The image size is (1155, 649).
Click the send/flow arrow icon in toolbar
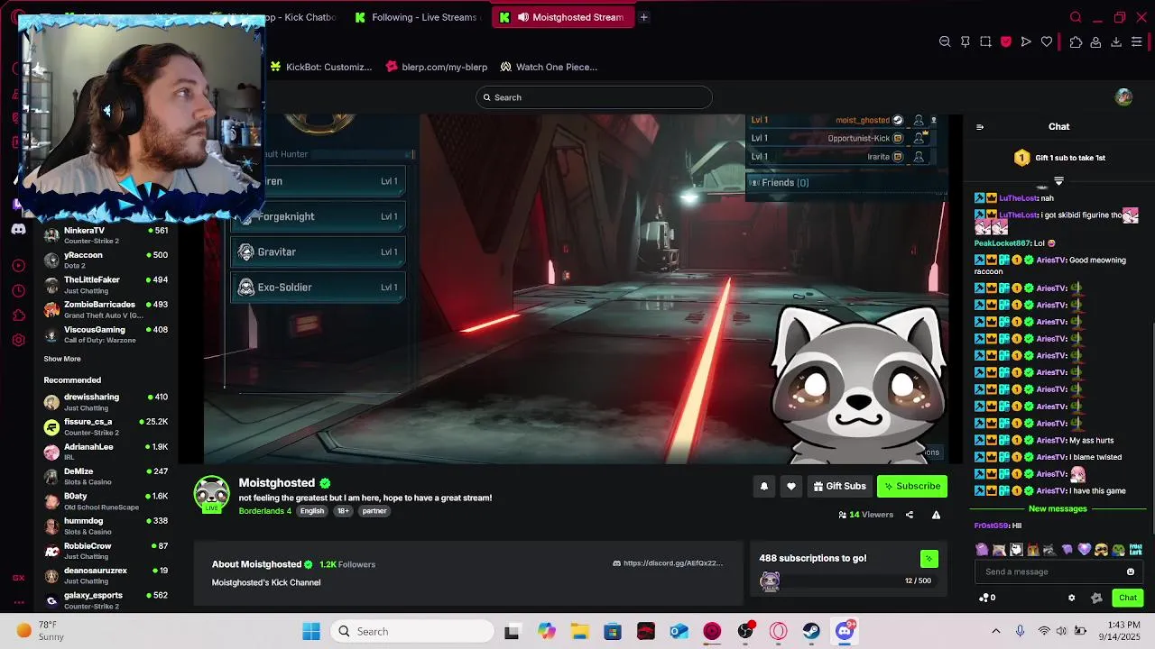click(1026, 41)
